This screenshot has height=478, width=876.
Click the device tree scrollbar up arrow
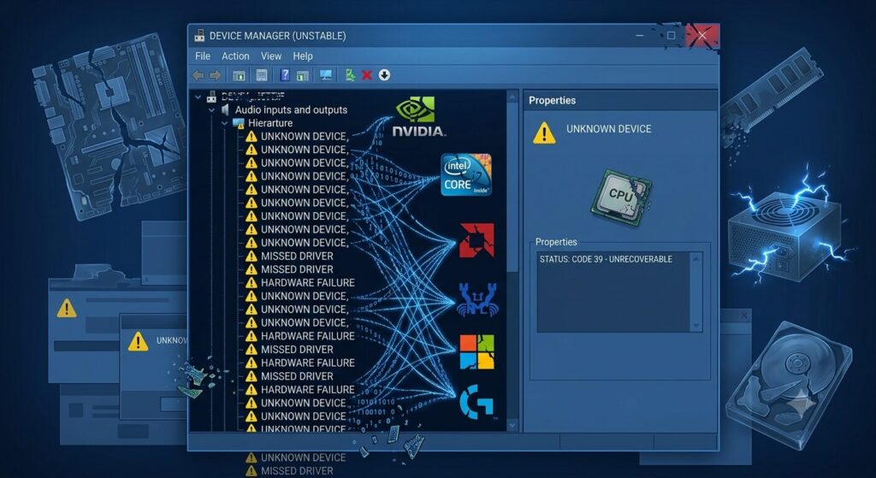(512, 97)
